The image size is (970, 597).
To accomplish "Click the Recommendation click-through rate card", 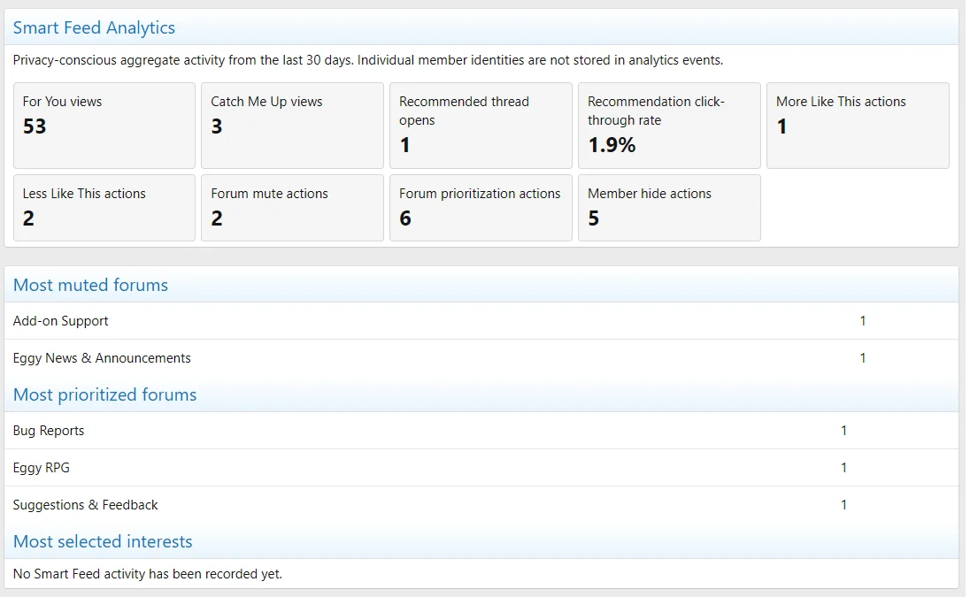I will click(669, 126).
